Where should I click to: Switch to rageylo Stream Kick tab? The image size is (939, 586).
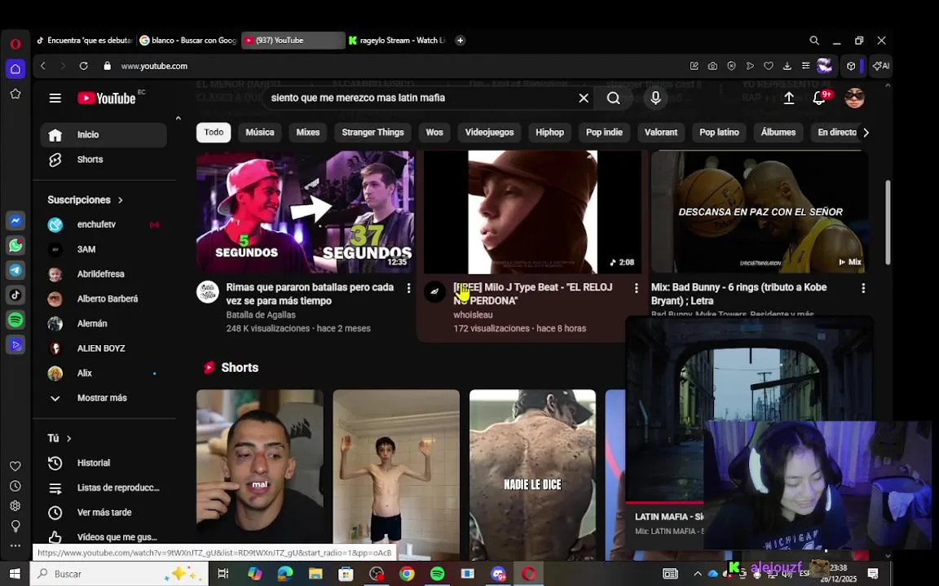[x=397, y=41]
